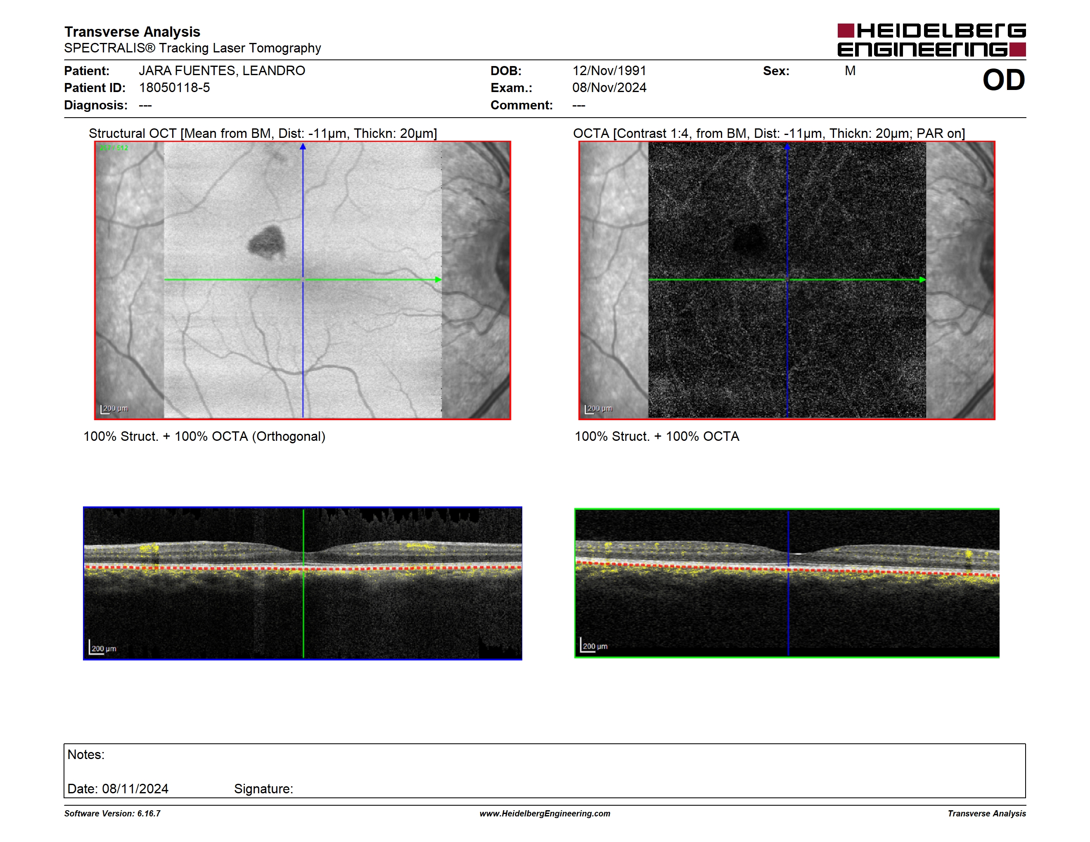This screenshot has height=842, width=1090.
Task: Click inside the 'Notes:' box
Action: coord(545,771)
